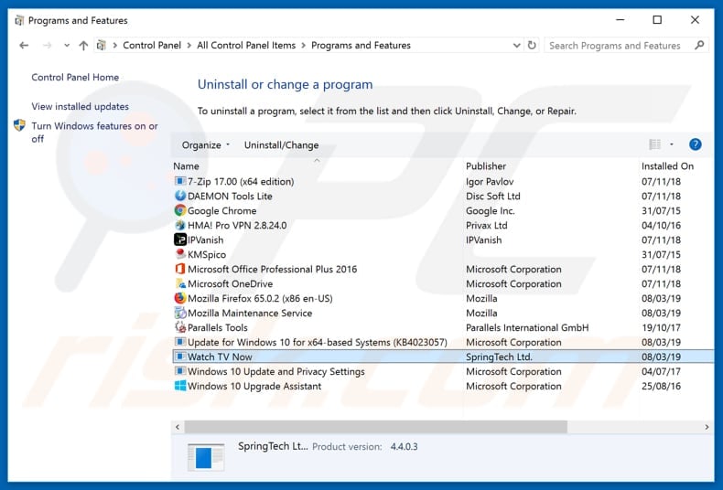This screenshot has width=723, height=490.
Task: Click the Control Panel breadcrumb
Action: point(152,45)
